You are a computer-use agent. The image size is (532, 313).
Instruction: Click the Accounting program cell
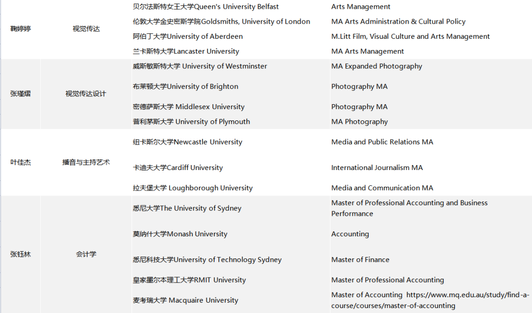350,234
